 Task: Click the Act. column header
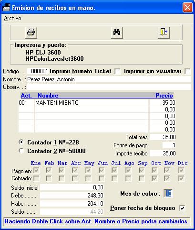click(26, 96)
